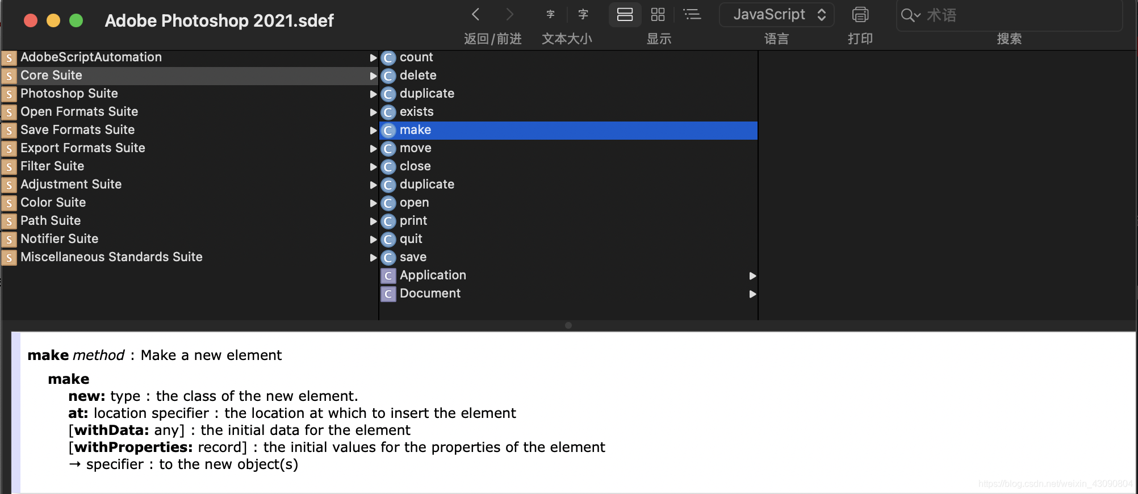The width and height of the screenshot is (1138, 494).
Task: Open the search options magnifier icon
Action: [x=910, y=15]
